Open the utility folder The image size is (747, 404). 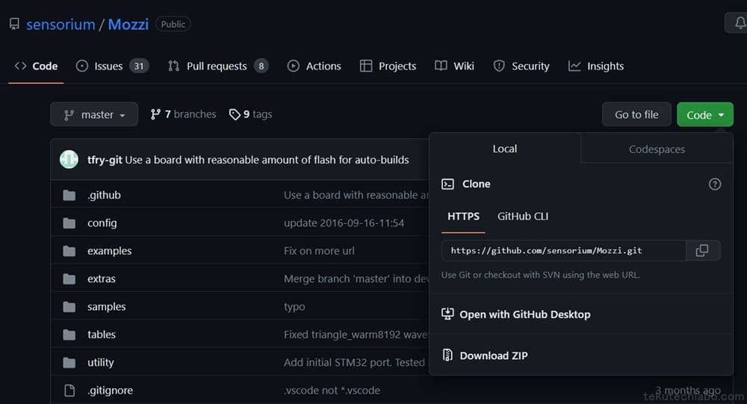[101, 362]
